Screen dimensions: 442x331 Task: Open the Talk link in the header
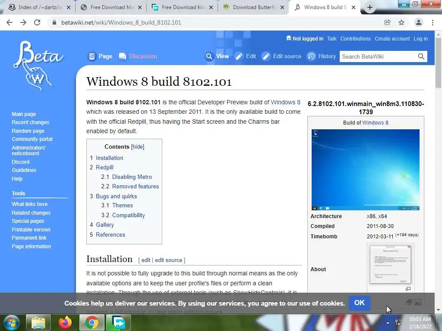click(x=332, y=39)
